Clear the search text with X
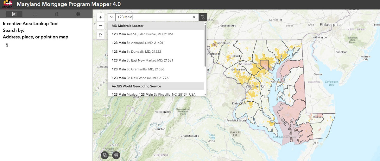Screen dimensions: 380x161 coord(194,17)
